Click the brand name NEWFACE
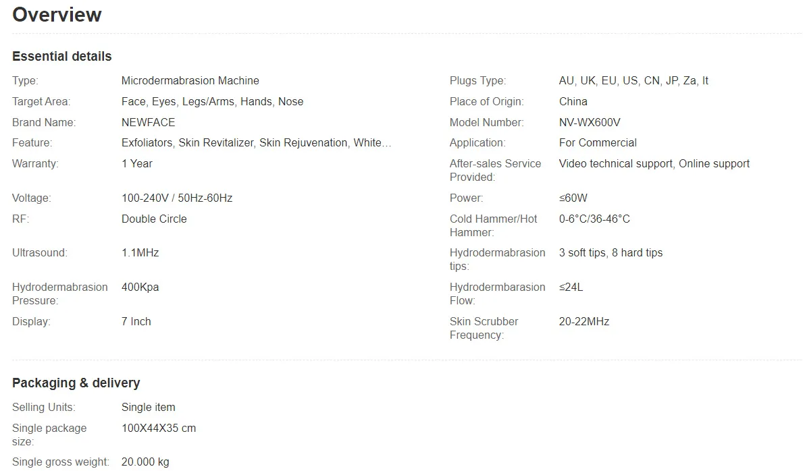This screenshot has height=471, width=803. (x=148, y=123)
